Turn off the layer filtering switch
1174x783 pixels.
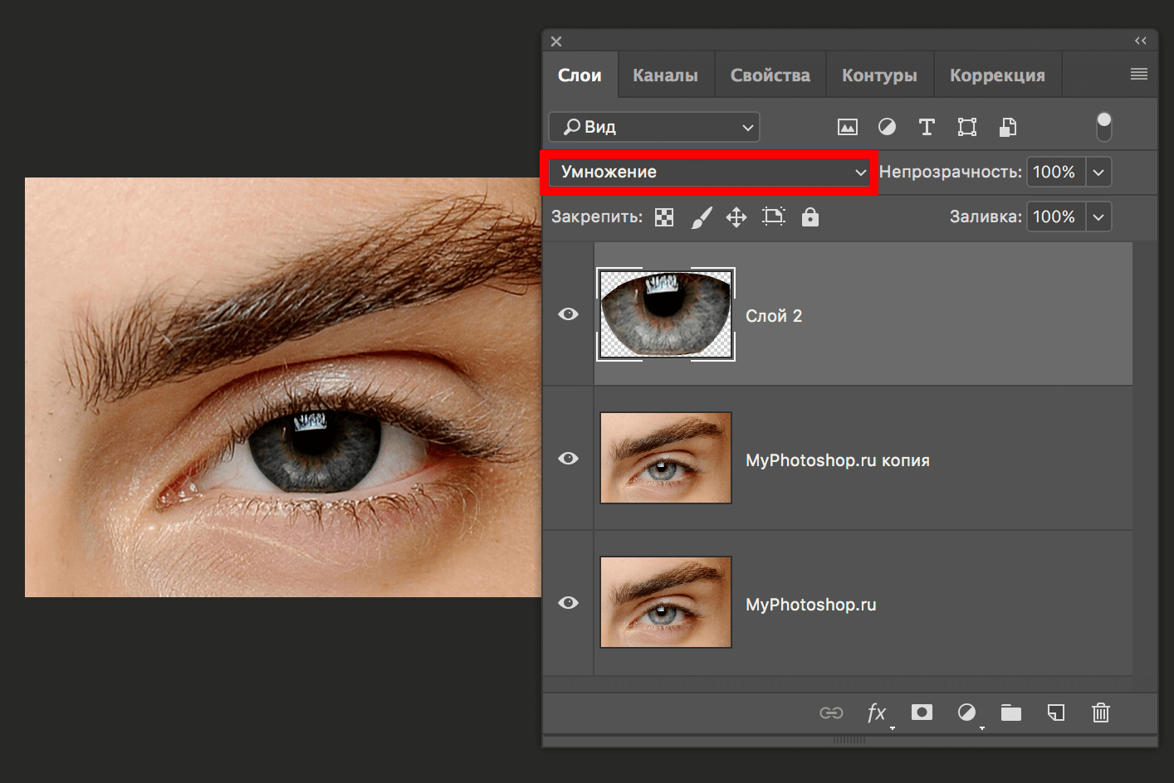point(1103,126)
